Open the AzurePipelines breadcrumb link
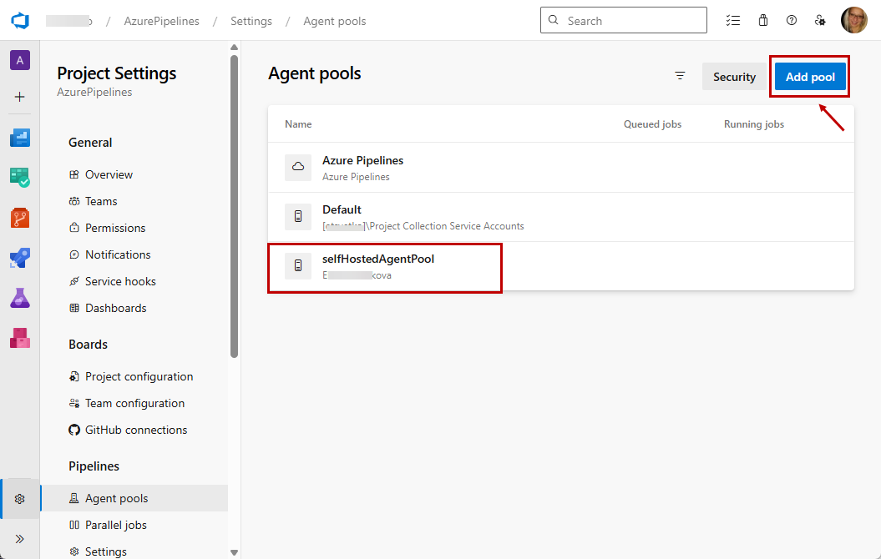Image resolution: width=881 pixels, height=559 pixels. [x=162, y=22]
